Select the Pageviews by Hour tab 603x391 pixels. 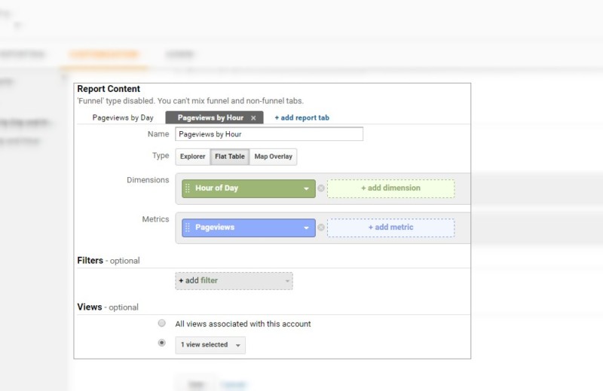210,118
